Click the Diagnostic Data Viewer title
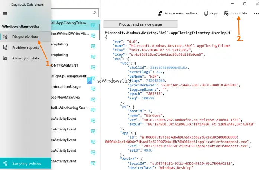 pos(27,4)
